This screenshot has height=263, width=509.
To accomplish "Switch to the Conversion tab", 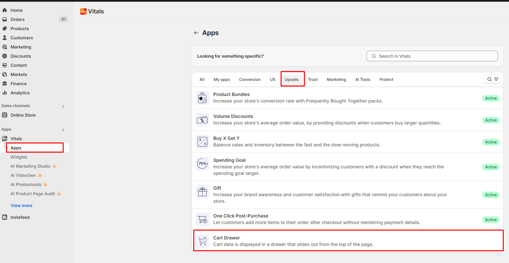I will [250, 79].
